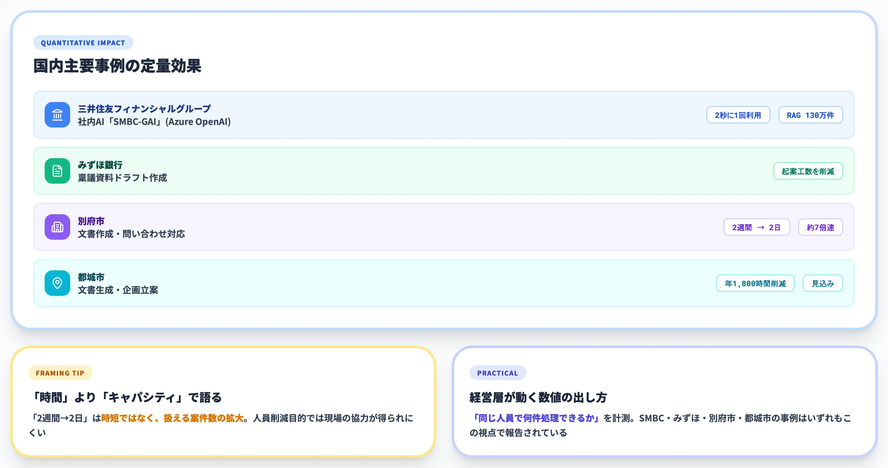Click the PRACTICAL label pill
Image resolution: width=888 pixels, height=468 pixels.
pos(498,373)
